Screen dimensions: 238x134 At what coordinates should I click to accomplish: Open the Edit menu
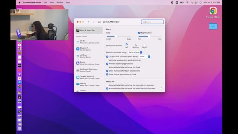(x=45, y=3)
